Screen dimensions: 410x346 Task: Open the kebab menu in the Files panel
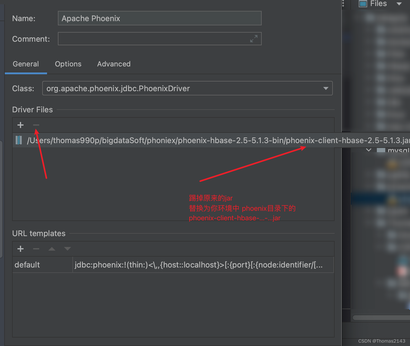343,4
